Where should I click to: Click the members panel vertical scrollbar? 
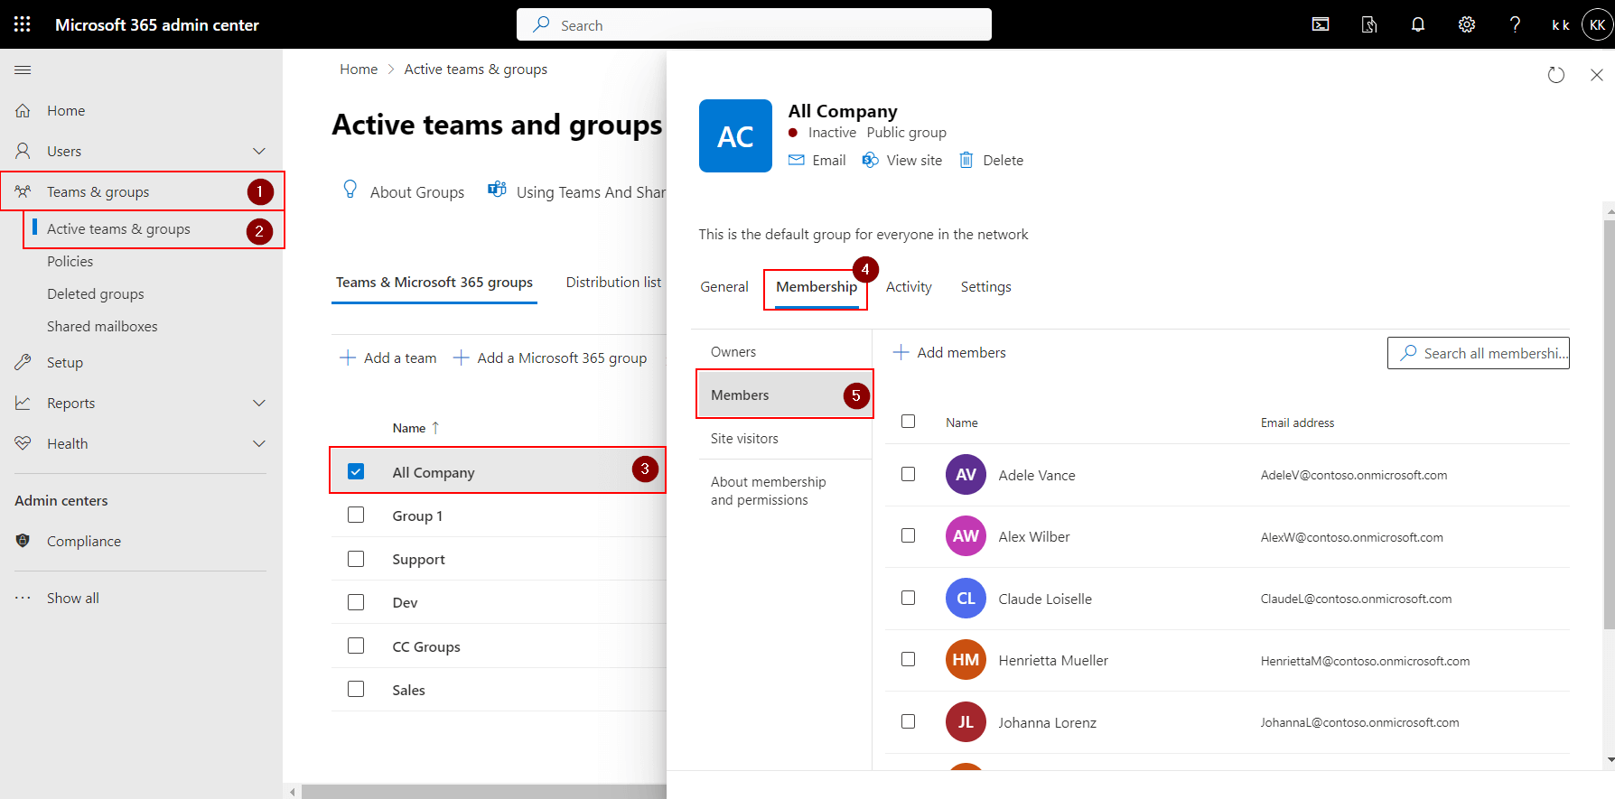[1609, 424]
